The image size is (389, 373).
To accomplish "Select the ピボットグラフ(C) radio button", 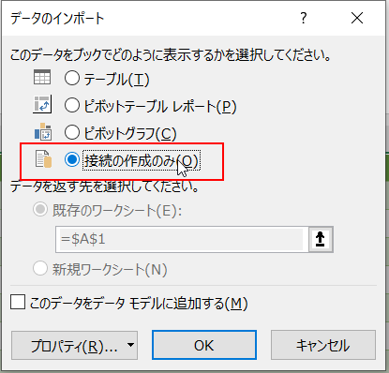I will [72, 132].
